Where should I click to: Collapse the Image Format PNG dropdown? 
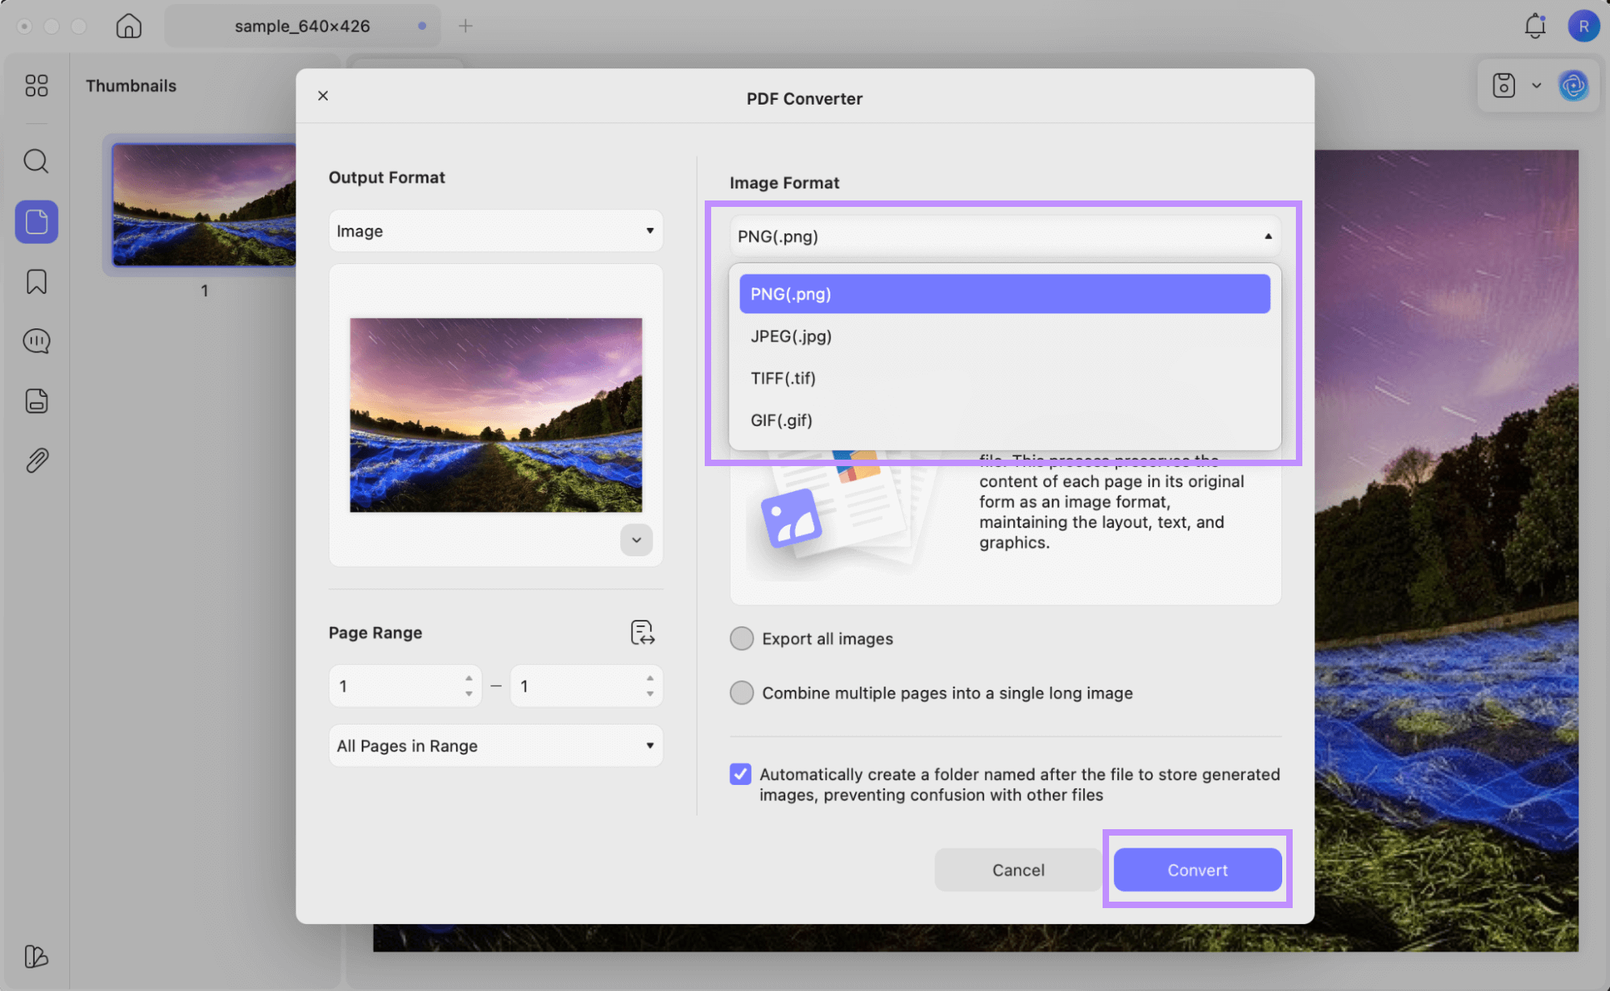coord(1005,237)
